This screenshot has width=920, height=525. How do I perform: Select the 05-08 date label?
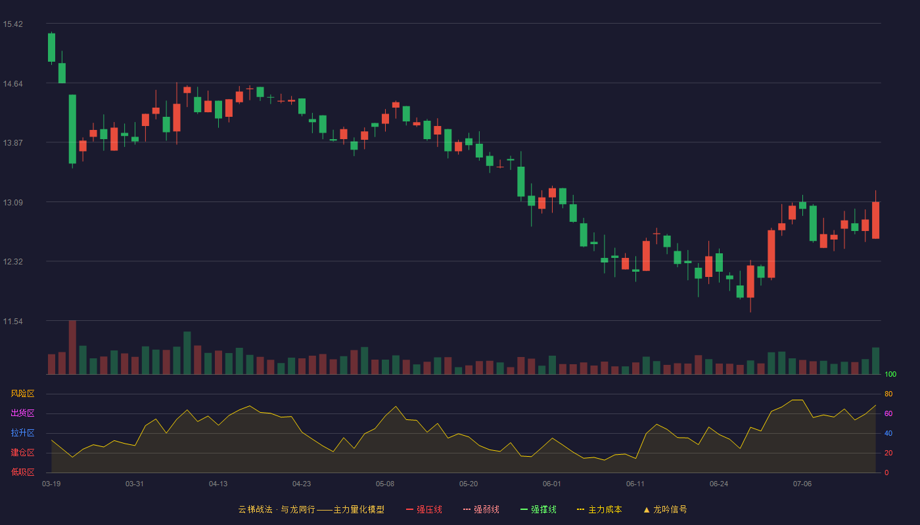[x=385, y=484]
